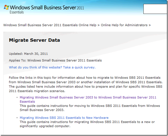The height and width of the screenshot is (136, 168).
Task: Open 'Migrating Windows SBS 2011 Essentials to New Hardware'
Action: pos(64,118)
